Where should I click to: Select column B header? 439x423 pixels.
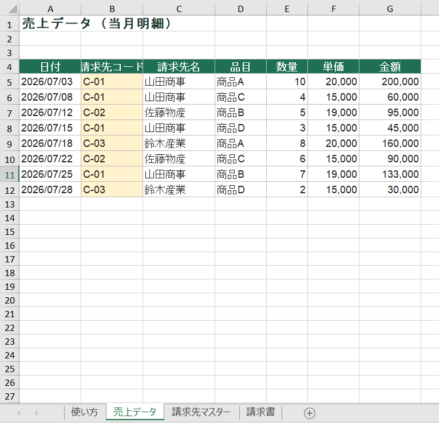112,9
